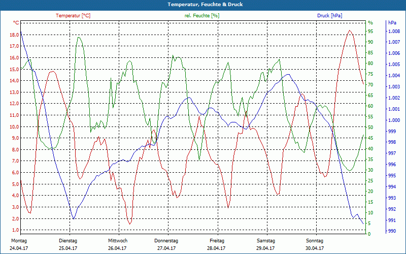Screen dimensions: 406x254
Task: Click the '%' unit label on humidity axis
Action: coord(370,23)
